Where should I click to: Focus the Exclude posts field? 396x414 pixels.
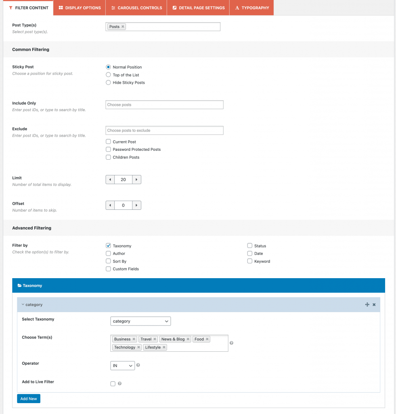pos(165,130)
